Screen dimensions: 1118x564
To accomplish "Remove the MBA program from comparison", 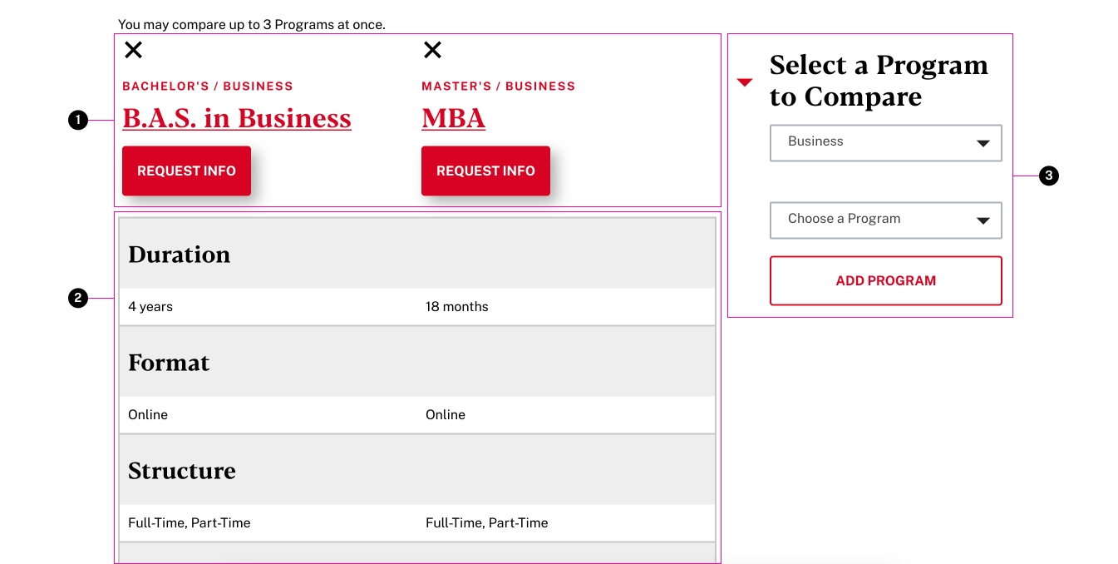I will coord(432,50).
